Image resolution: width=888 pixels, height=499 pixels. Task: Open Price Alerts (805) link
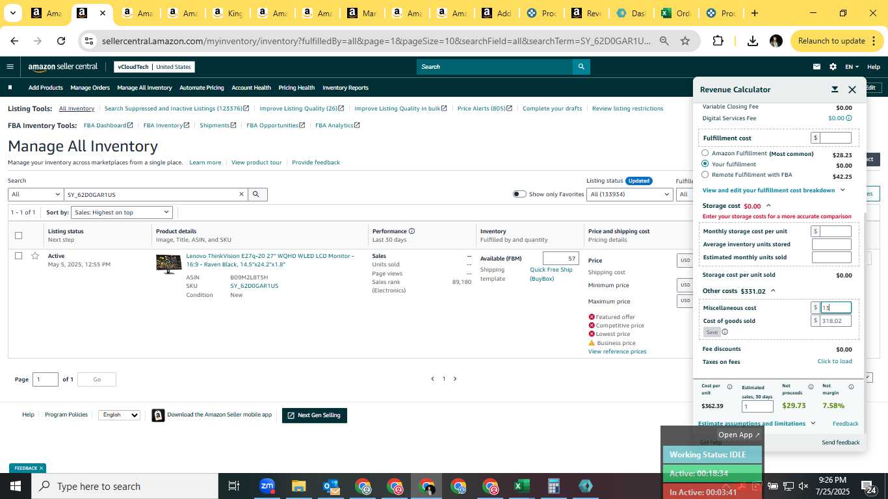[484, 109]
